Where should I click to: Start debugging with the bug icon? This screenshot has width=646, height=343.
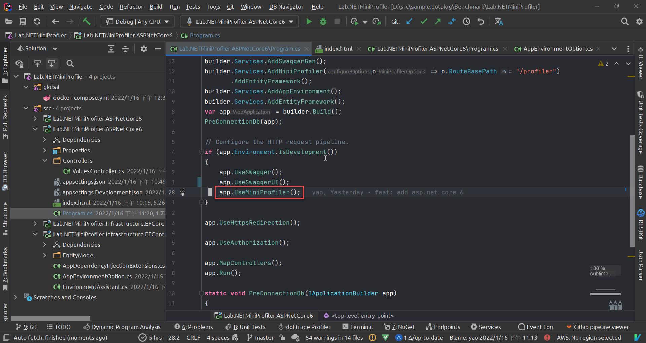323,22
